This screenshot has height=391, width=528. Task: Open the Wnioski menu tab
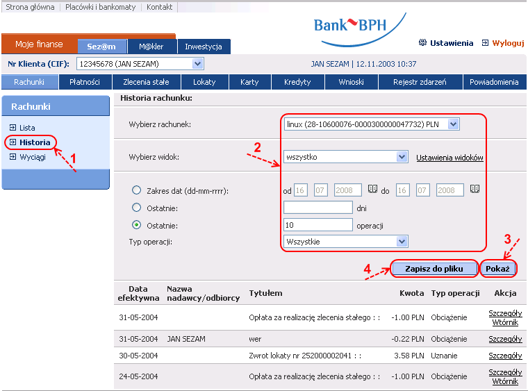point(352,82)
